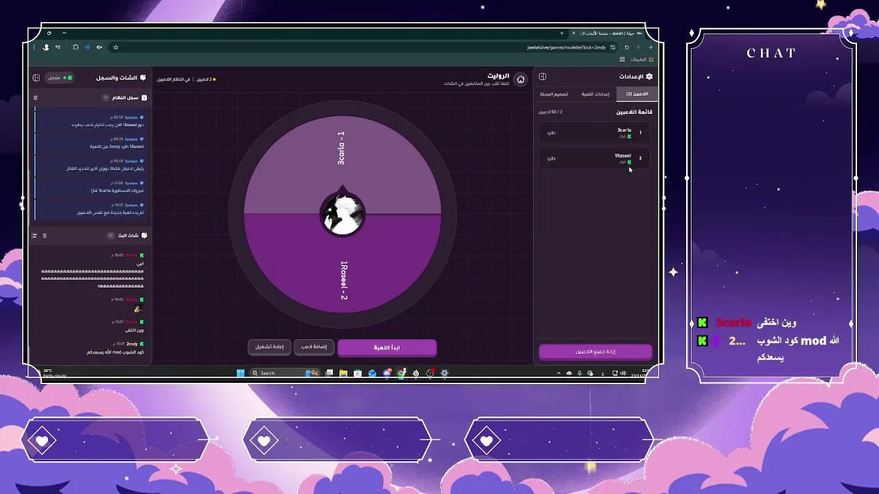The width and height of the screenshot is (879, 494).
Task: Open the browser three-dot menu
Action: click(34, 47)
